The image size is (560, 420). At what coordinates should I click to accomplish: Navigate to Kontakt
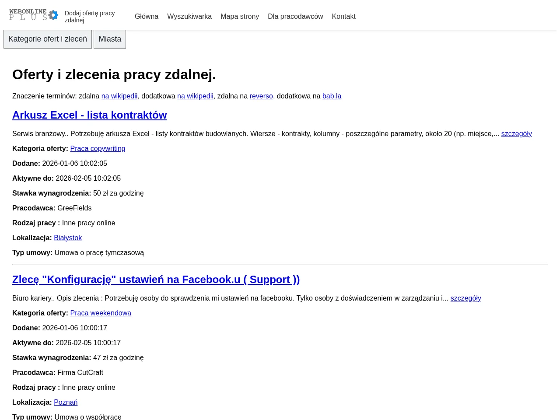pyautogui.click(x=343, y=16)
